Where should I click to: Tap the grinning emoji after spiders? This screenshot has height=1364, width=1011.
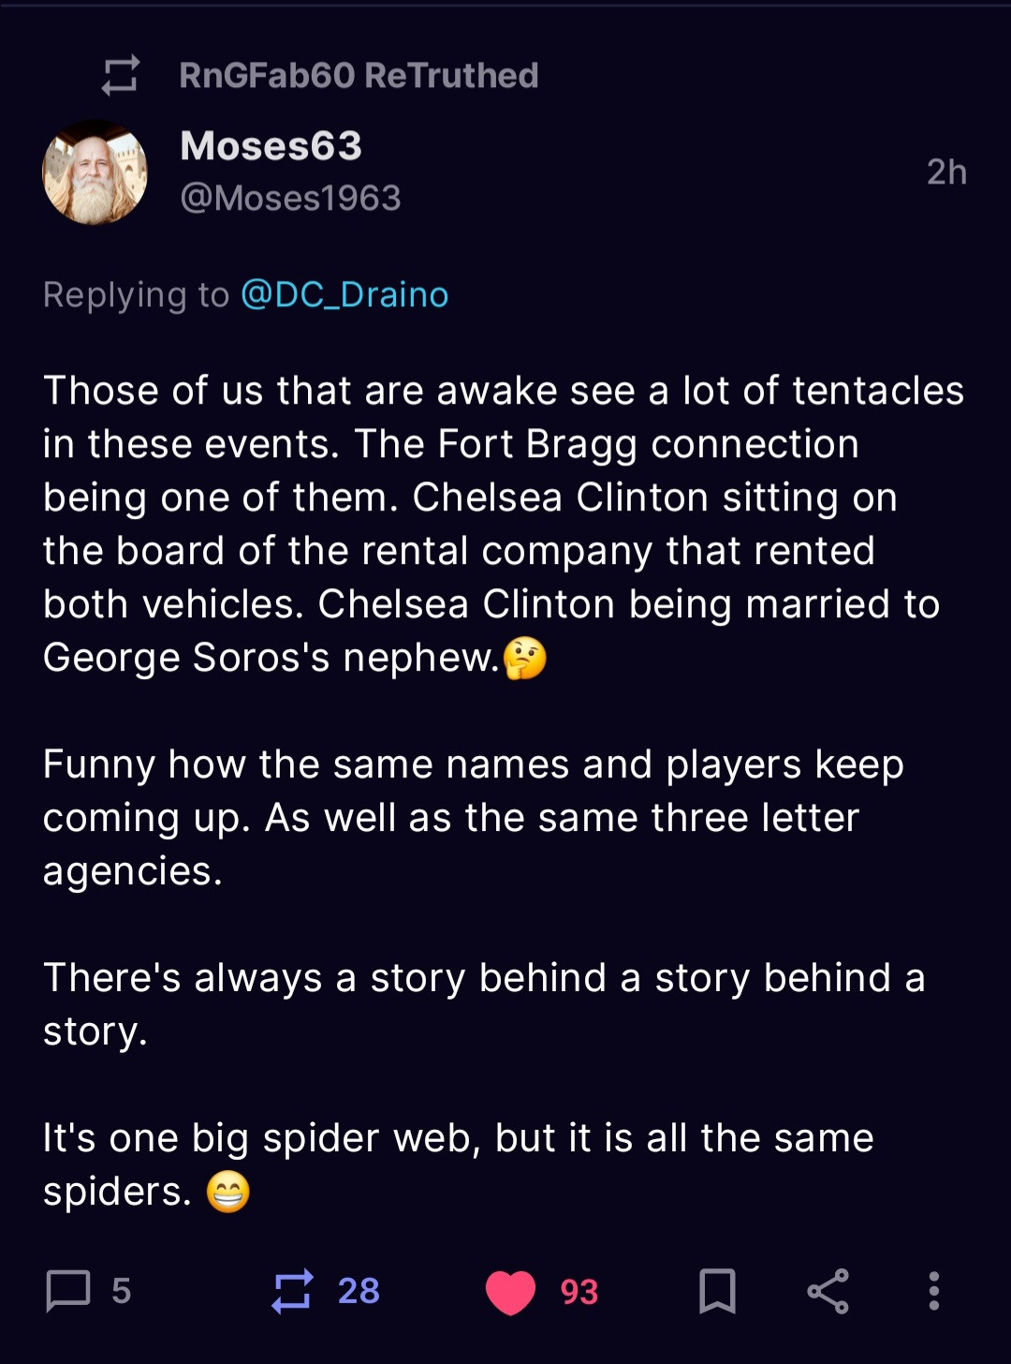click(227, 1193)
